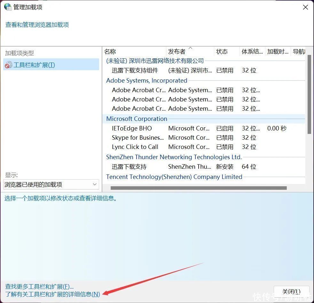Screen dimensions: 314x303
Task: Click the 0.00 秒 load time value
Action: [277, 128]
